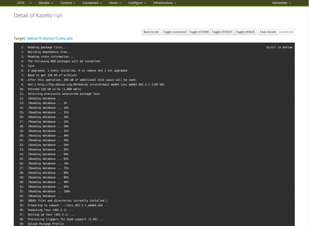309x226 pixels.
Task: Open the Infrastructure menu
Action: [164, 3]
